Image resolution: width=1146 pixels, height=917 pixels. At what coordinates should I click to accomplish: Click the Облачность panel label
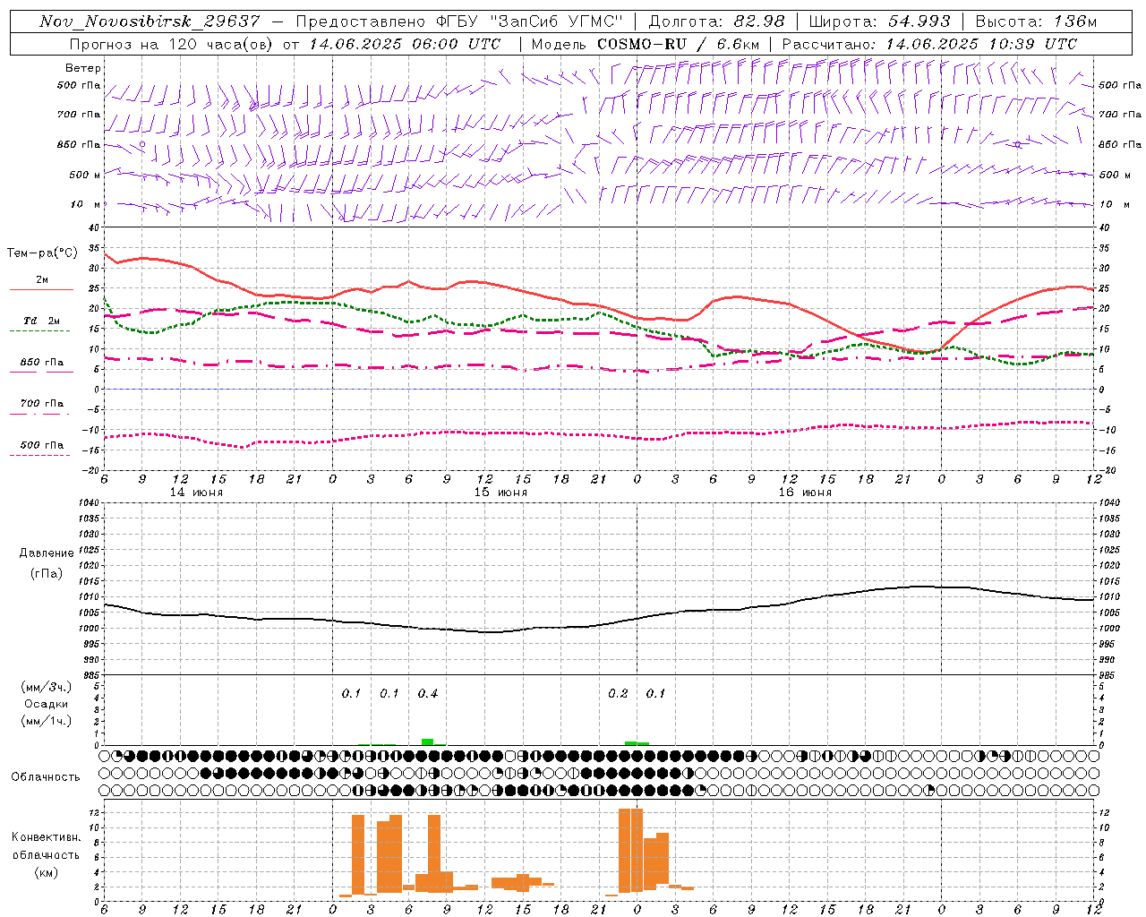pyautogui.click(x=46, y=777)
